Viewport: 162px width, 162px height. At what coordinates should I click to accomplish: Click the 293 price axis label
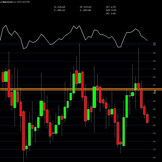point(154,53)
